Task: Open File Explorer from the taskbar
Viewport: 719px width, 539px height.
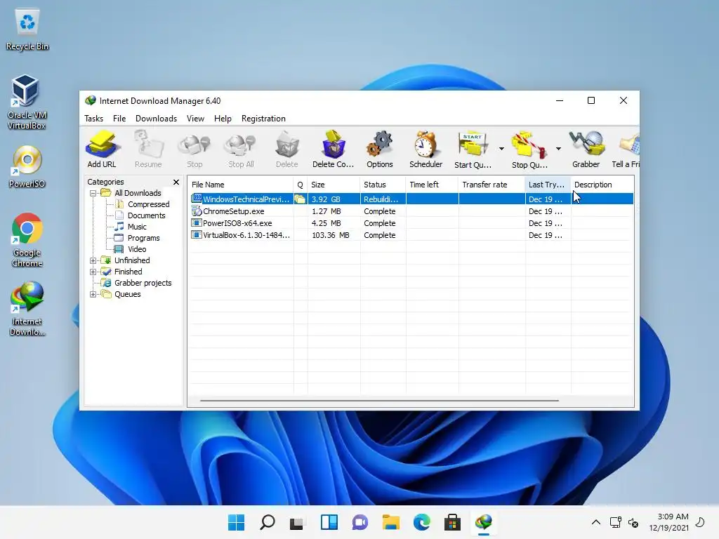Action: 390,522
